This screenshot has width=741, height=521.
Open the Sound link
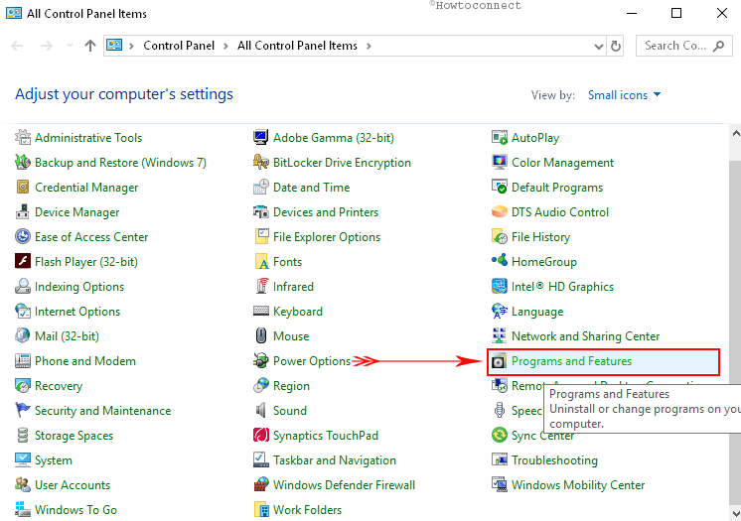tap(290, 411)
